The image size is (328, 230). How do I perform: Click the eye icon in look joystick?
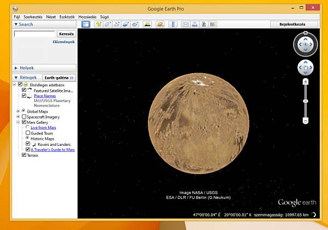tap(306, 44)
